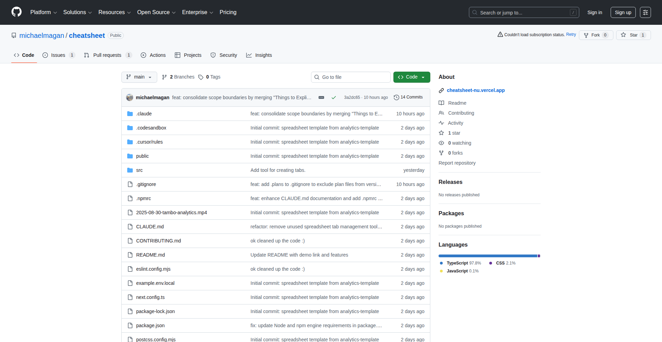Click the history clock icon for 14 Commits

(396, 97)
